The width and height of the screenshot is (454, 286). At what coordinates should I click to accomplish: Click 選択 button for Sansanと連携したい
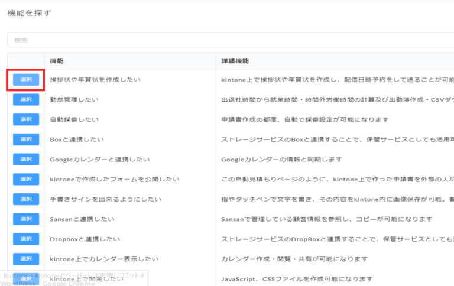(x=26, y=219)
